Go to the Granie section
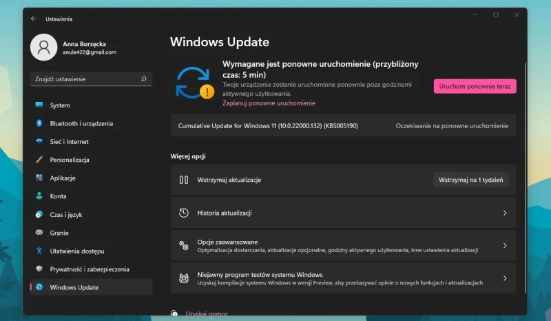Screen dimensions: 551x321 pyautogui.click(x=92, y=233)
